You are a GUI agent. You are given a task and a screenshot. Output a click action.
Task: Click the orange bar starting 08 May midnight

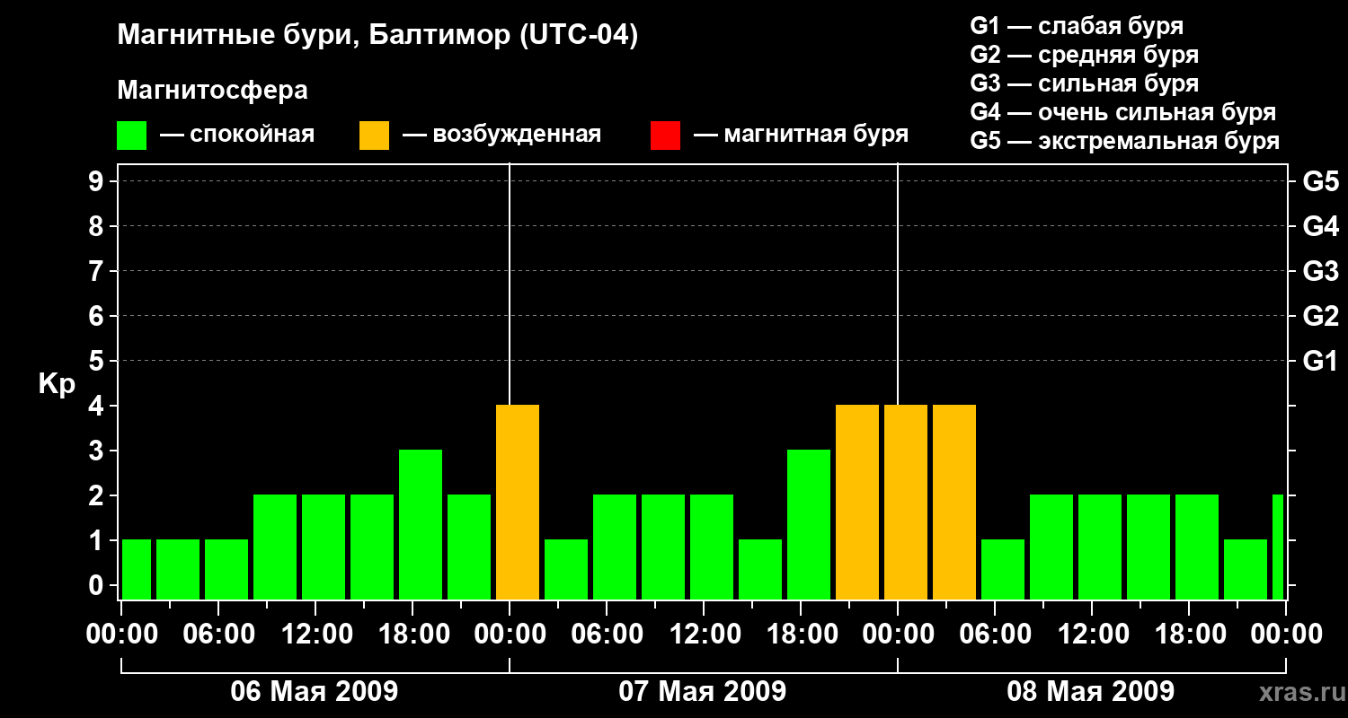click(906, 503)
